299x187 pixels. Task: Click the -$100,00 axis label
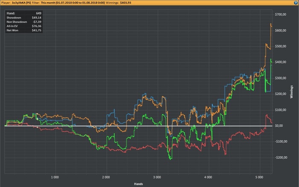point(281,142)
